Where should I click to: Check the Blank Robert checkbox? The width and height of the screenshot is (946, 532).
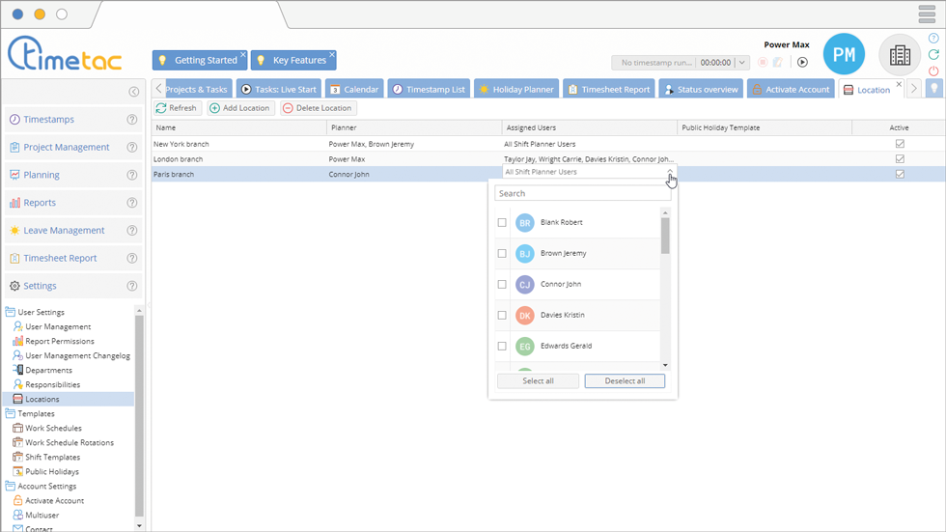502,223
